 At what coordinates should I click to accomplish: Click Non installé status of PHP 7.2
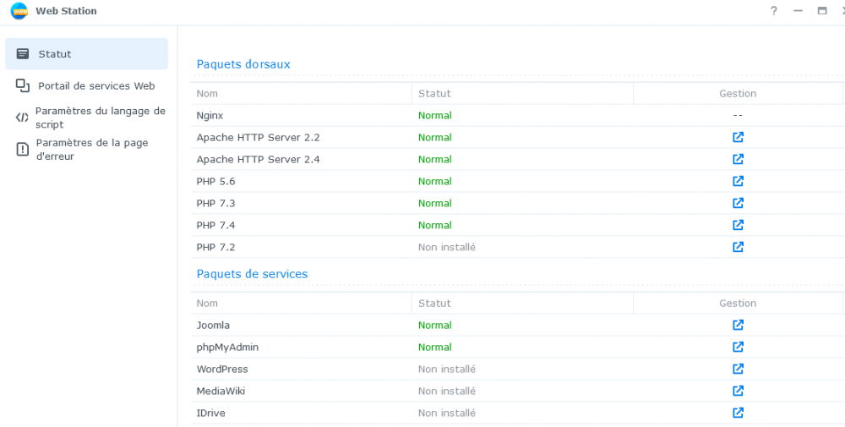447,248
